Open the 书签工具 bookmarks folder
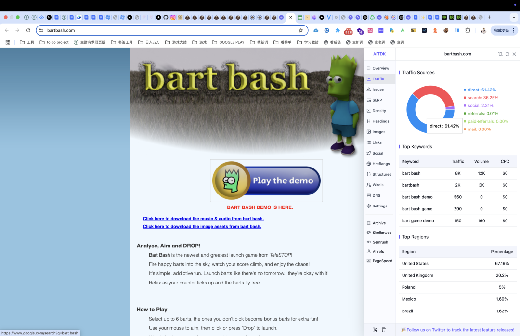This screenshot has height=336, width=520. point(122,42)
